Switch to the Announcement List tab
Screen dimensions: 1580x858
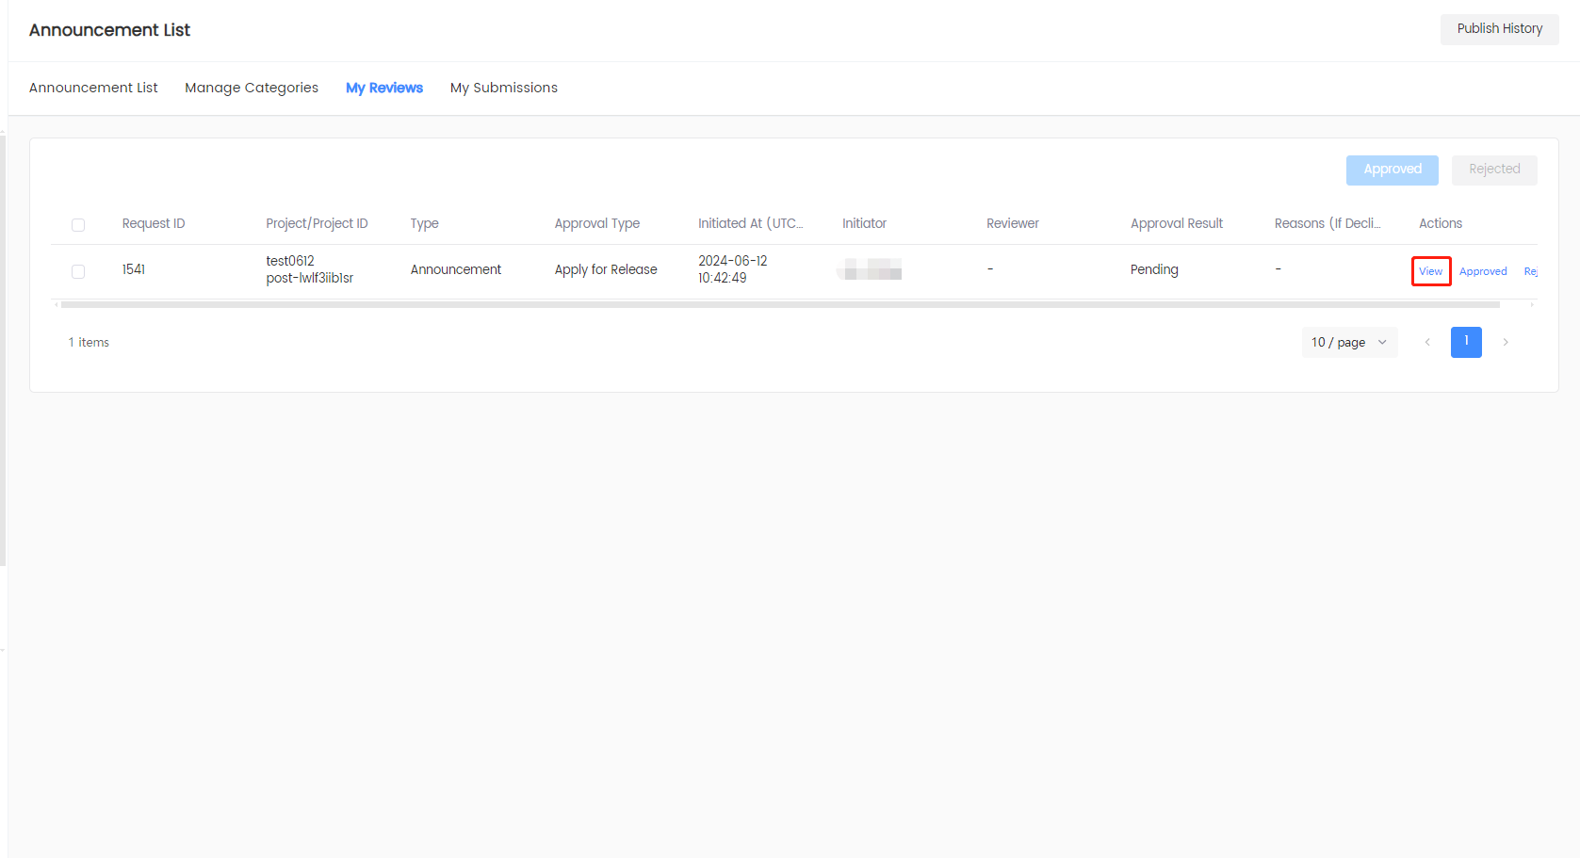93,88
